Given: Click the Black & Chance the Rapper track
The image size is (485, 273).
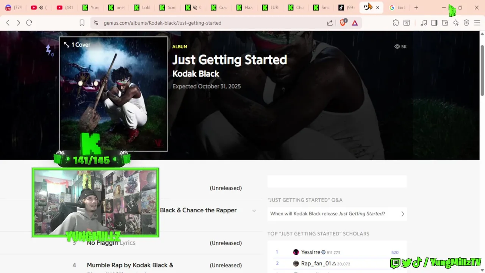Looking at the screenshot, I should click(198, 210).
